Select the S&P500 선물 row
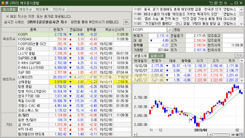The image size is (245, 138). coord(74,58)
